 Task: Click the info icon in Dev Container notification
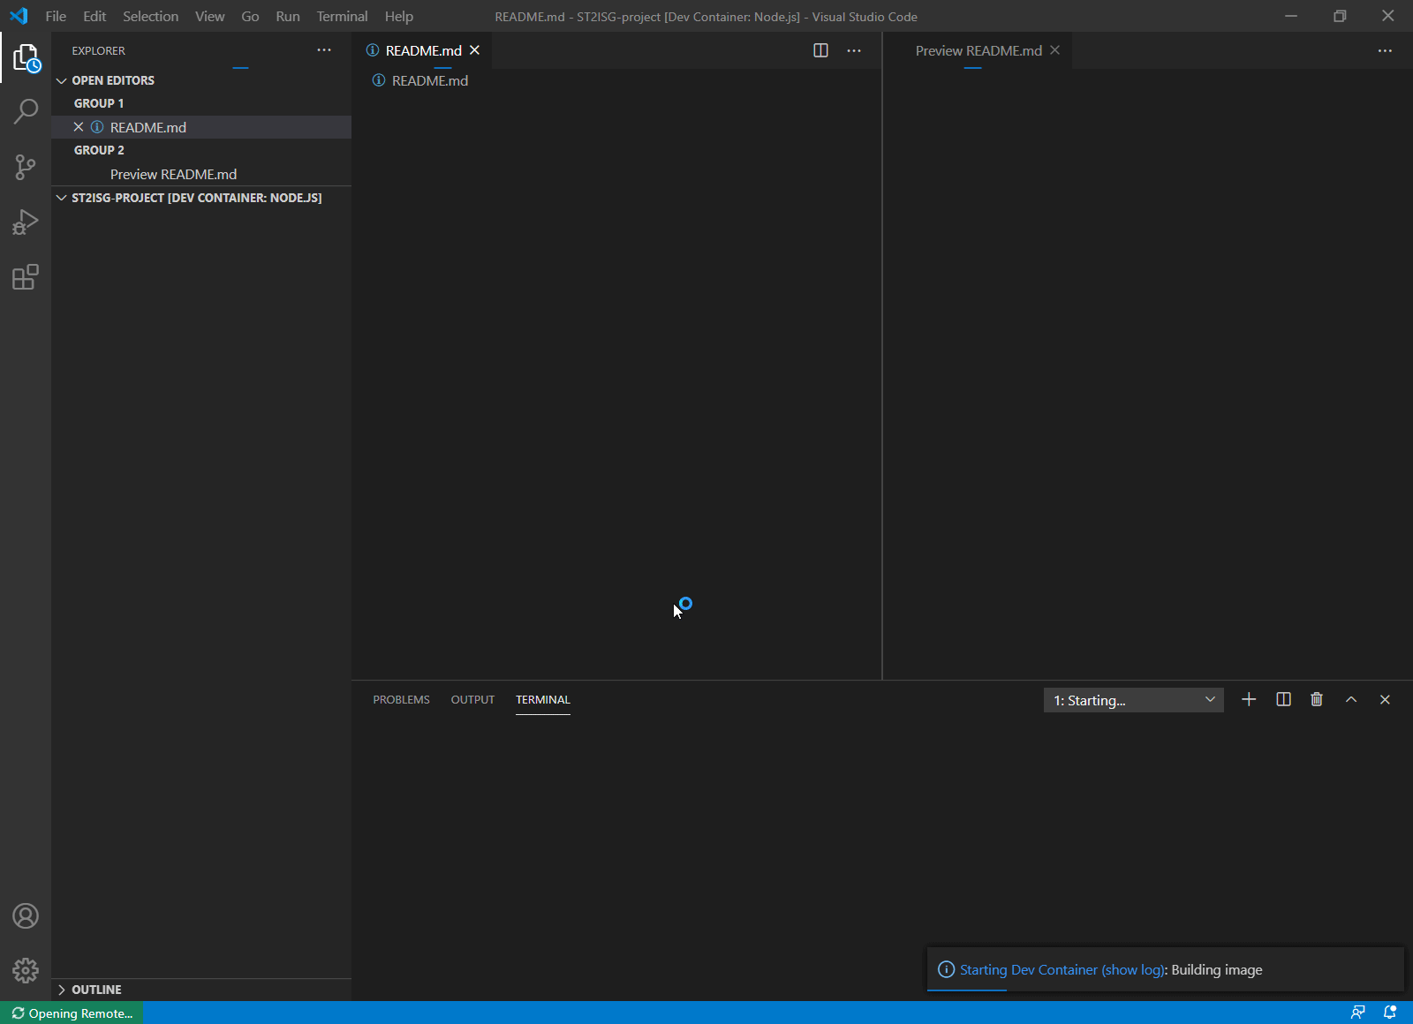(x=946, y=969)
